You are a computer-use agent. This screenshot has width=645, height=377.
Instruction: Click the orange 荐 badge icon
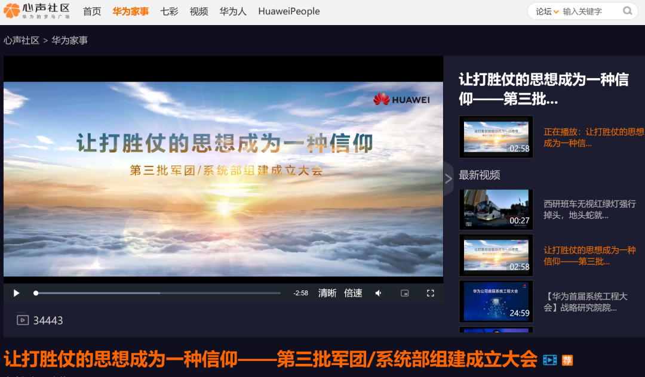click(567, 360)
